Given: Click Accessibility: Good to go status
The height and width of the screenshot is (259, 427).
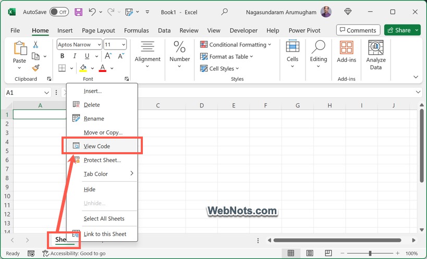Looking at the screenshot, I should click(x=74, y=254).
